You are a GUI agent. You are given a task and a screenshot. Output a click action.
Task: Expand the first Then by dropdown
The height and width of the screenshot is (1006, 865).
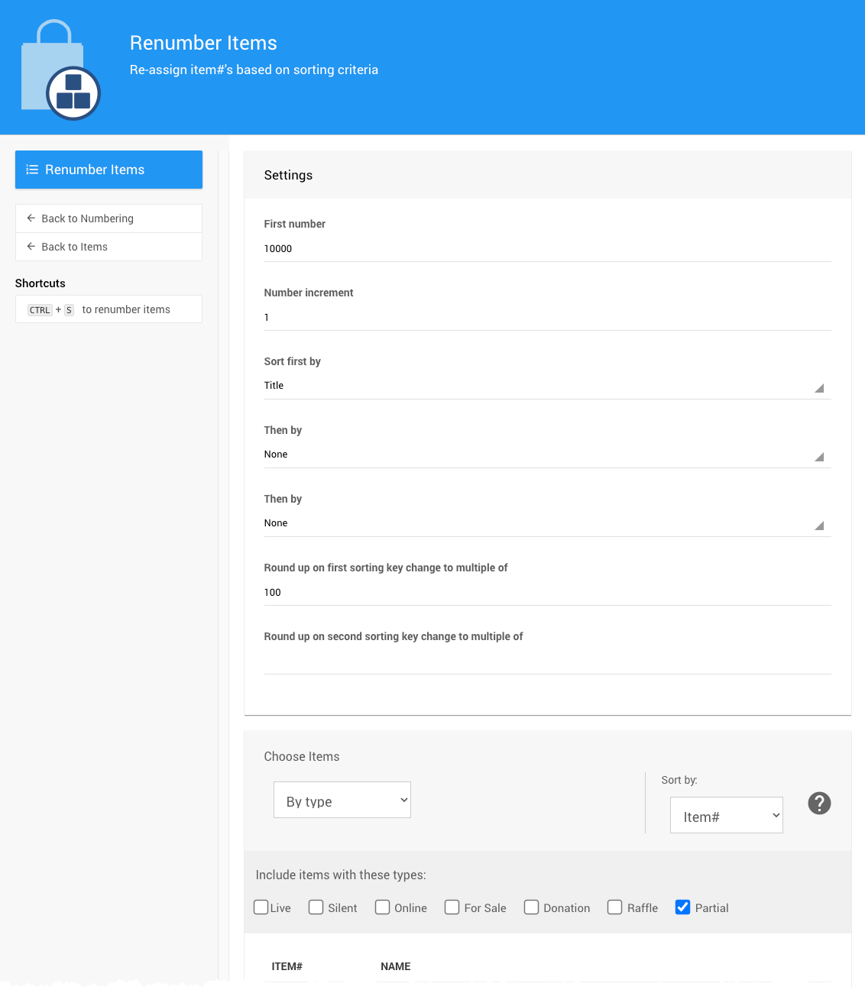click(x=546, y=454)
